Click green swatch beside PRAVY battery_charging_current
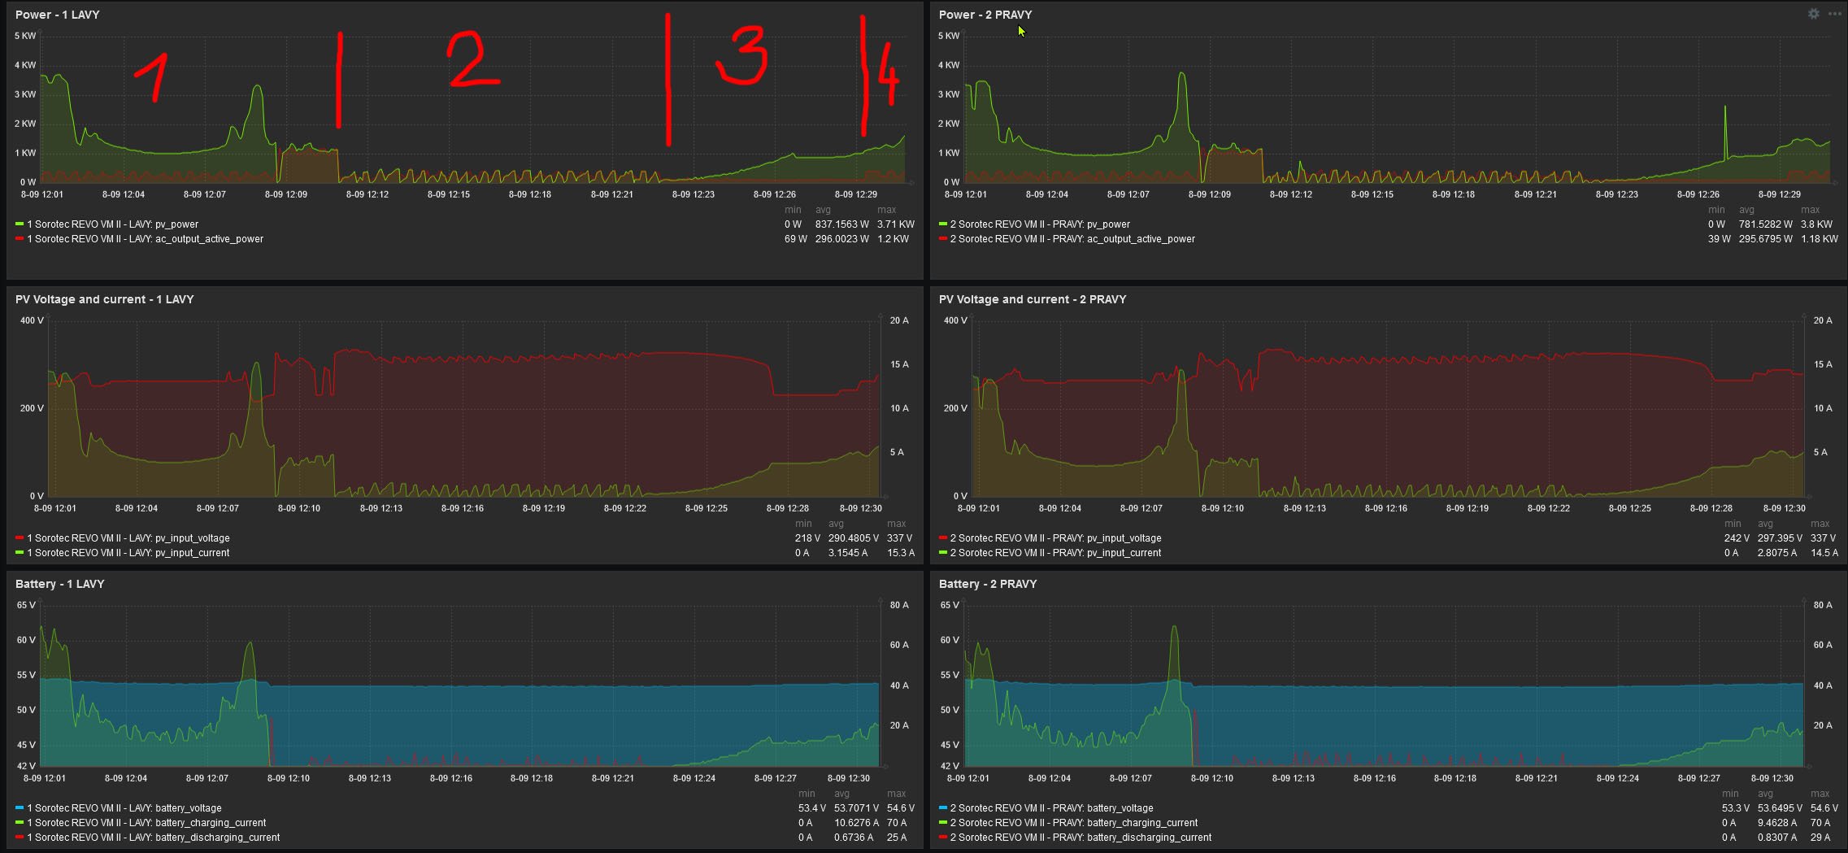The width and height of the screenshot is (1848, 853). [943, 823]
